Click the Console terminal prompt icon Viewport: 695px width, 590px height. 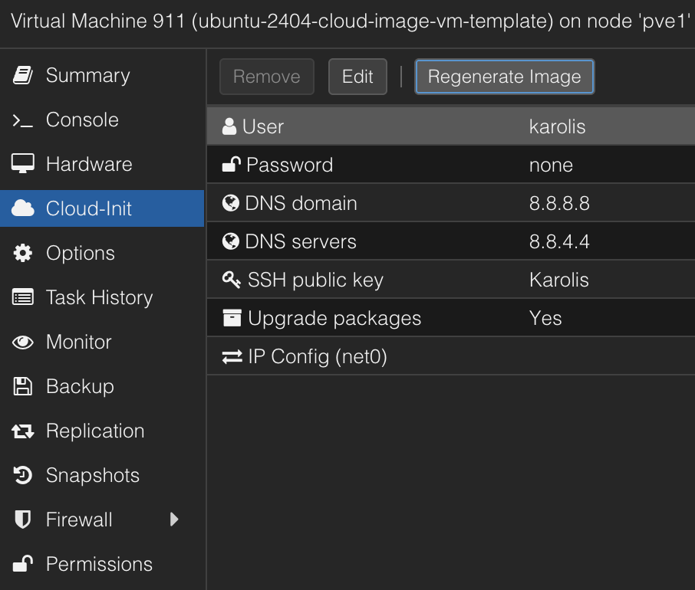23,120
